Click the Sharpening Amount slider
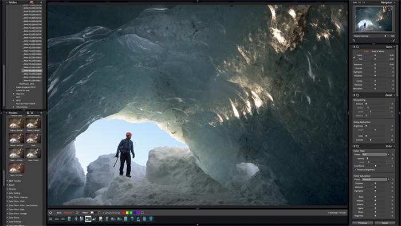Viewport: 401px width, 226px height. [375, 104]
